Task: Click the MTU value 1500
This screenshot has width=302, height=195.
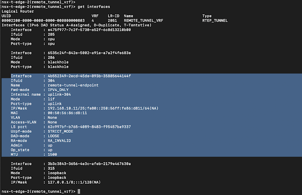Action: pos(52,154)
